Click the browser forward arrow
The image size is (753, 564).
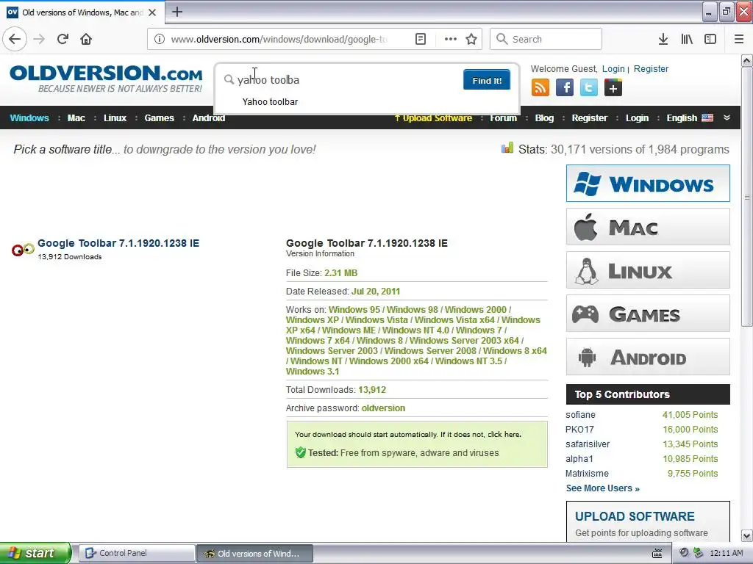pyautogui.click(x=39, y=39)
